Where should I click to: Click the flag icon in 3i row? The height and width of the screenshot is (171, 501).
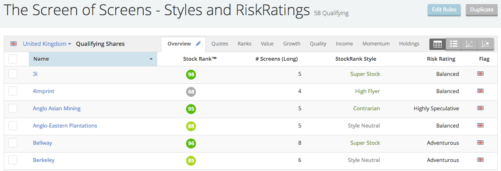coord(480,74)
